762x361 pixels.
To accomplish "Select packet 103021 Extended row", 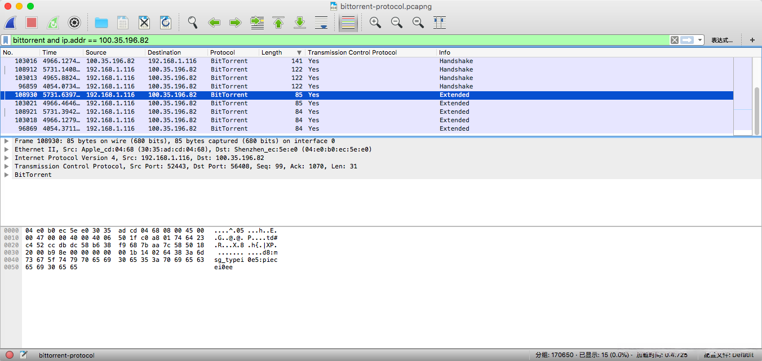I will (367, 103).
